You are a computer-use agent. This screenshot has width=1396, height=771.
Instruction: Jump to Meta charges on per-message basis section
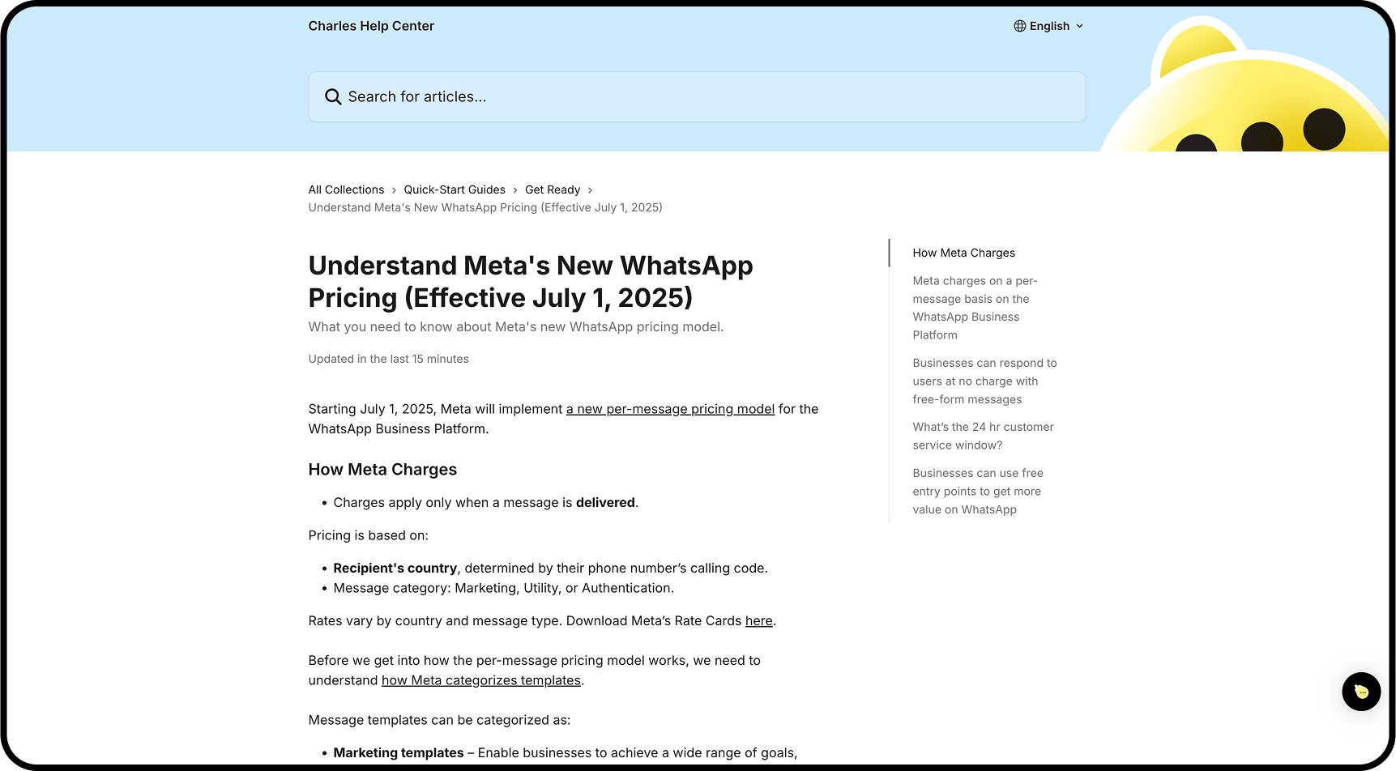[x=975, y=308]
